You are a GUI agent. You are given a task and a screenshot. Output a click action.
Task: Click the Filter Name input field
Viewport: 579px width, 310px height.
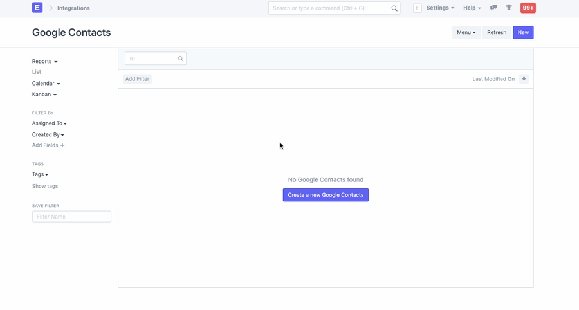[71, 217]
